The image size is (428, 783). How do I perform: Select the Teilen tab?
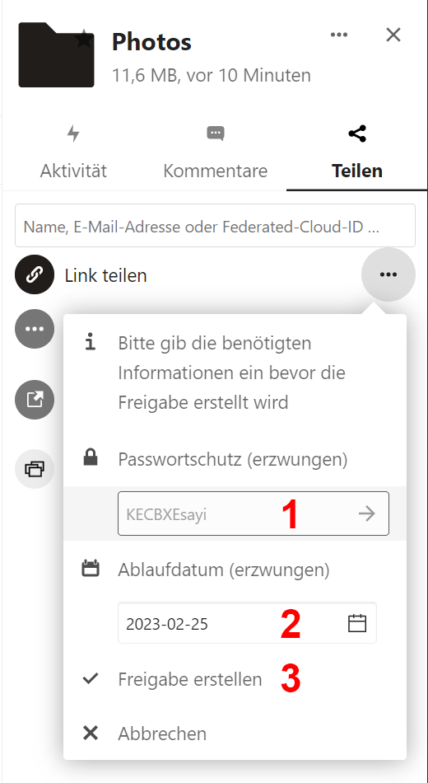pos(357,152)
